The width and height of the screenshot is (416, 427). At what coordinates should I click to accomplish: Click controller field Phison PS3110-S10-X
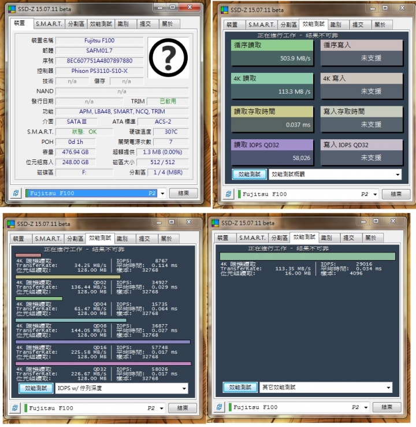(99, 71)
